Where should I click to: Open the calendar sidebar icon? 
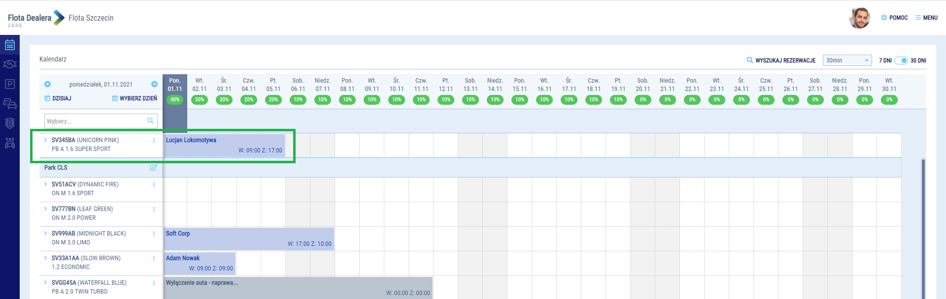(x=9, y=45)
